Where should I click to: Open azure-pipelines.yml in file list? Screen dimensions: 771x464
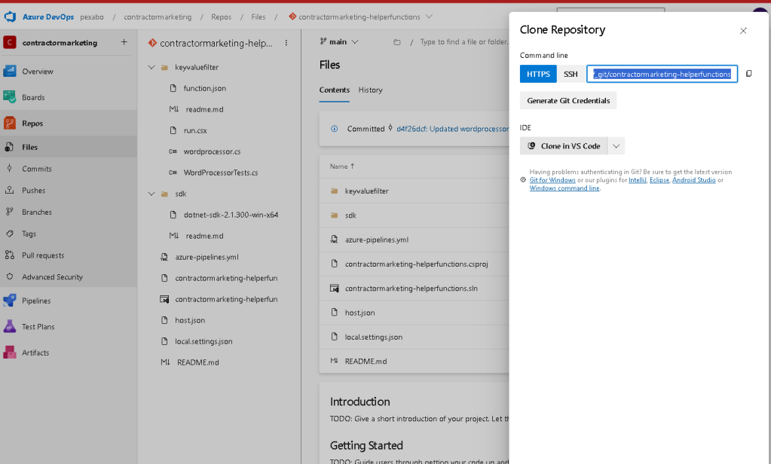(x=377, y=240)
